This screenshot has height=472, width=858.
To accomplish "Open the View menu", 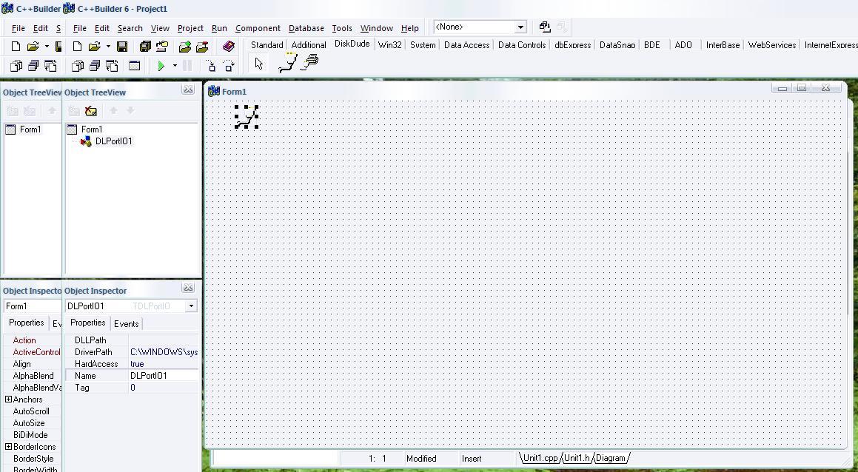I will (x=160, y=28).
